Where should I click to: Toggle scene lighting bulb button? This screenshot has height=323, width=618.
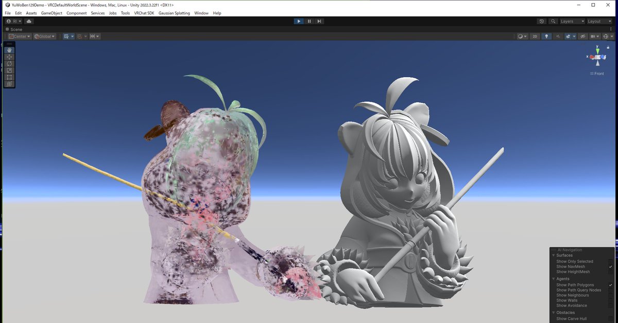click(546, 37)
